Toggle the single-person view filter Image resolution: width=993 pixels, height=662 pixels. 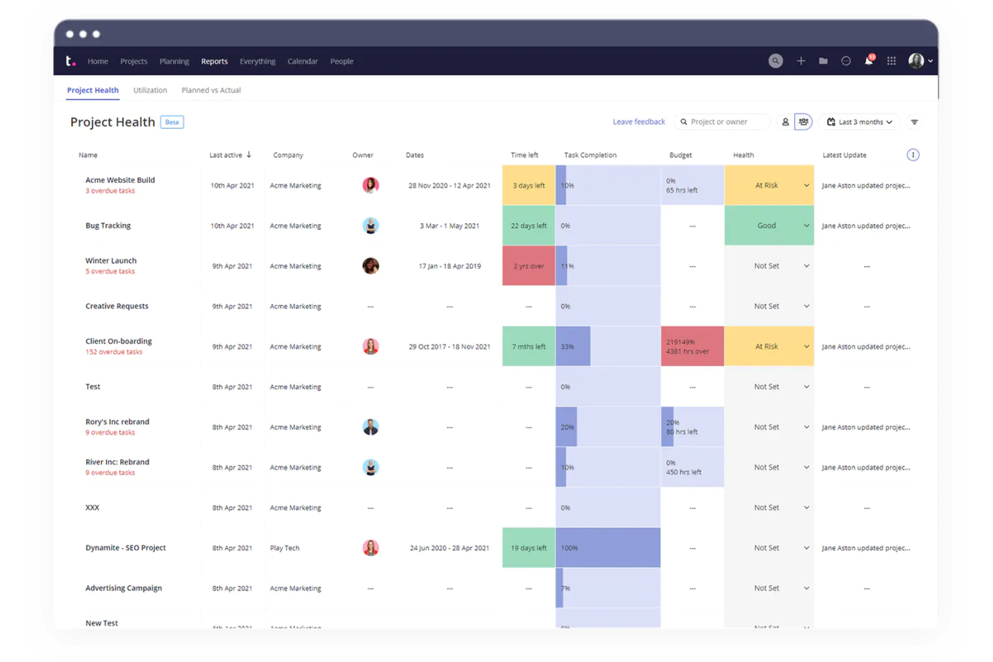point(786,121)
